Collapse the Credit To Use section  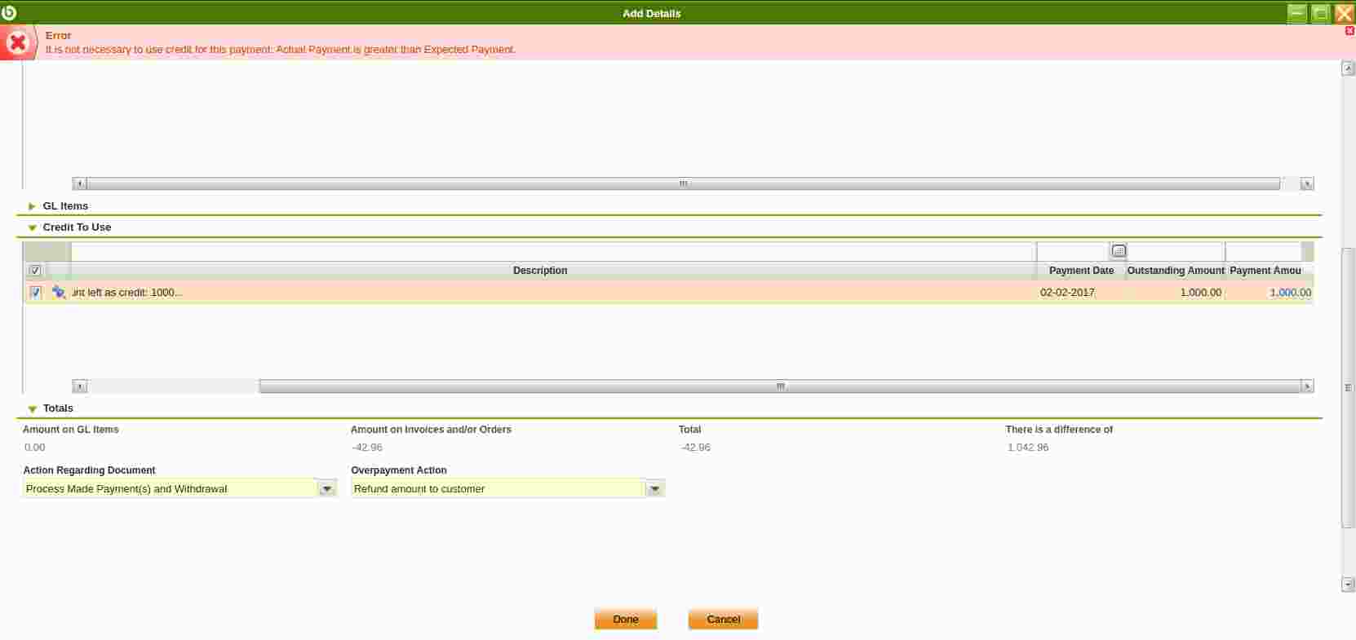pos(32,227)
